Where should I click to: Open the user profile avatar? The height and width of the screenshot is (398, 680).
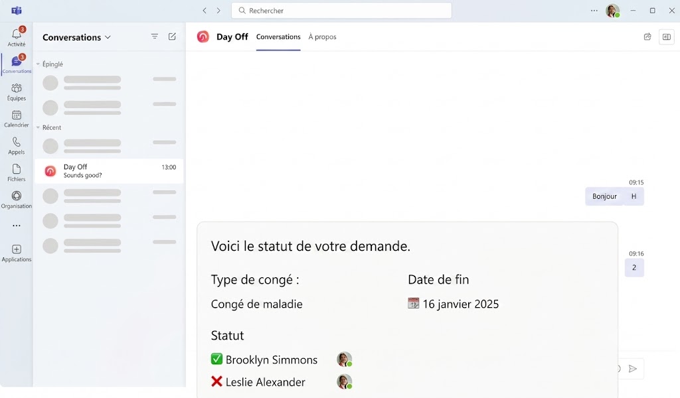tap(613, 11)
